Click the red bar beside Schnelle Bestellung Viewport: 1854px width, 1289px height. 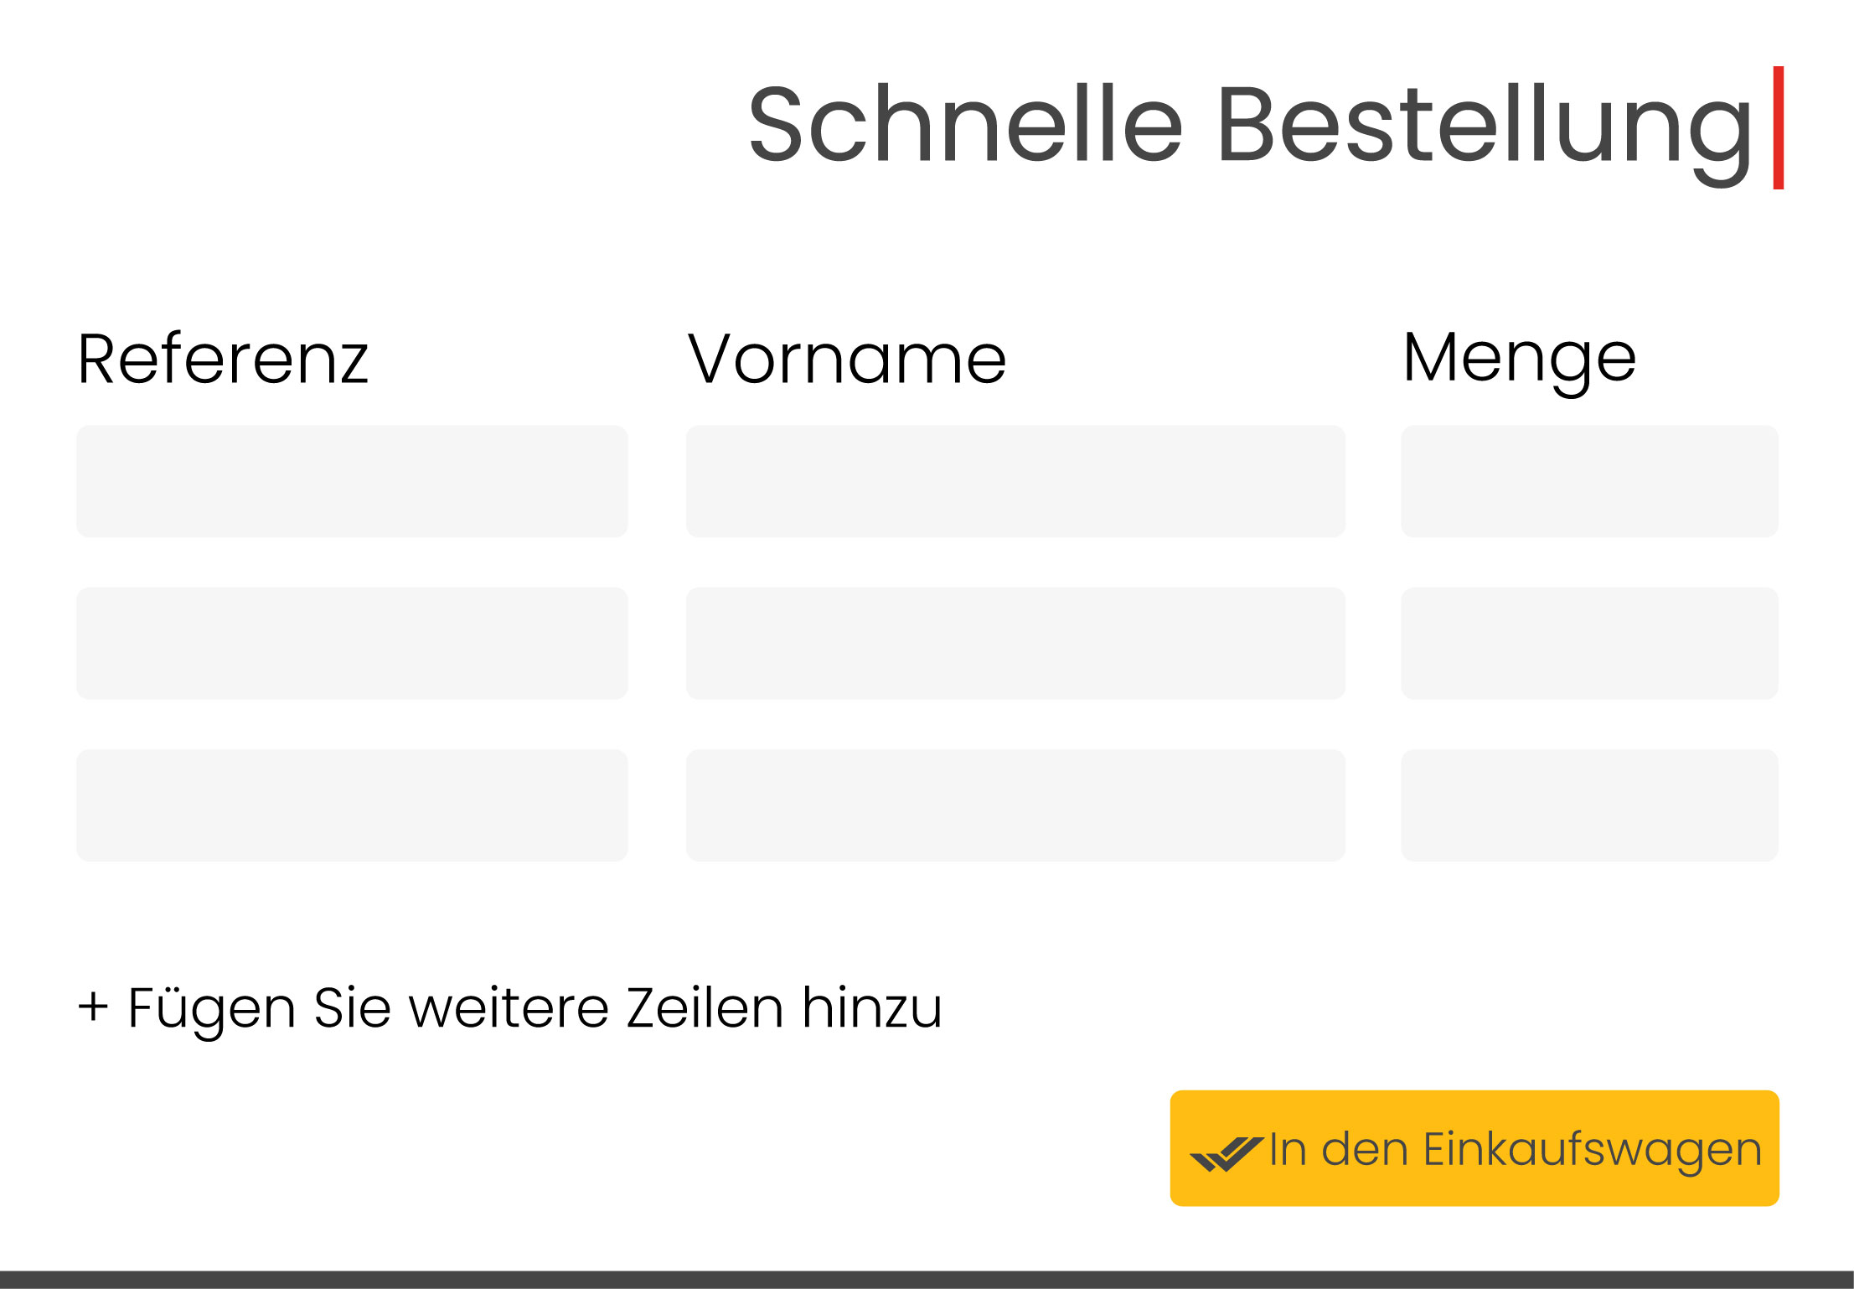1779,127
